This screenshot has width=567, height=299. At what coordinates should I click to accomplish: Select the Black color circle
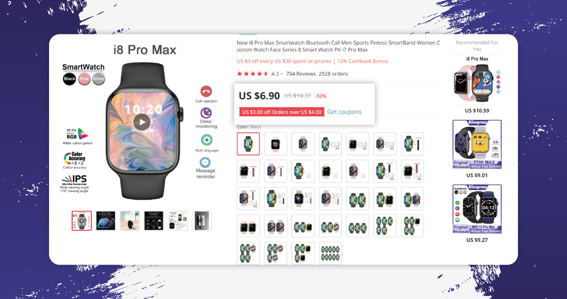(69, 79)
